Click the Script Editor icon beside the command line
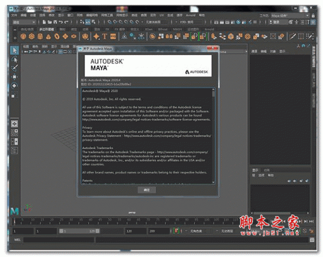 tap(312, 240)
